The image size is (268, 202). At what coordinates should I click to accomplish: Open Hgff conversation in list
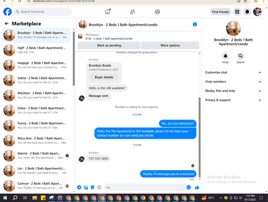coord(36,50)
